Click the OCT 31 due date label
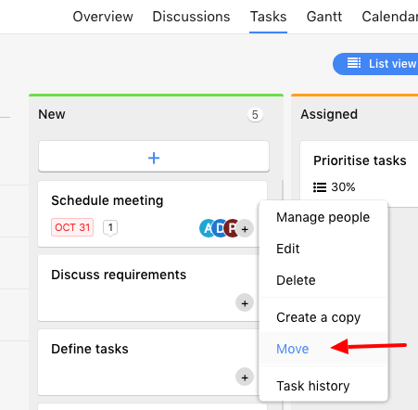Screen dimensions: 418x410 coord(72,227)
